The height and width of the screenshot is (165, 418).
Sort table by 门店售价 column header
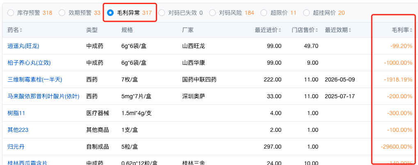[x=305, y=30]
